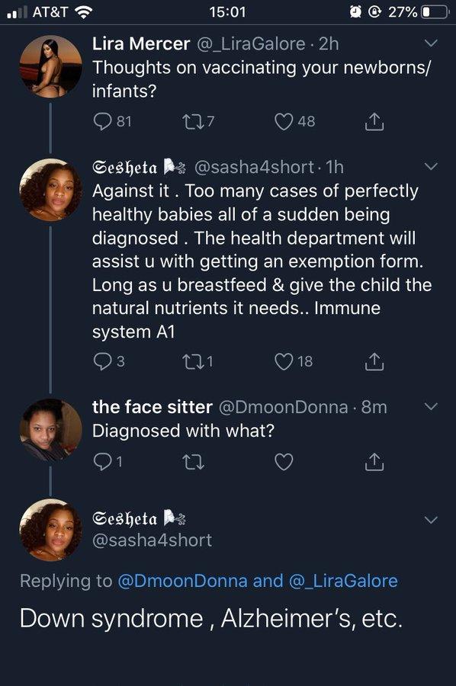Open the share icon on the face sitter's reply
456x686 pixels.
[374, 462]
